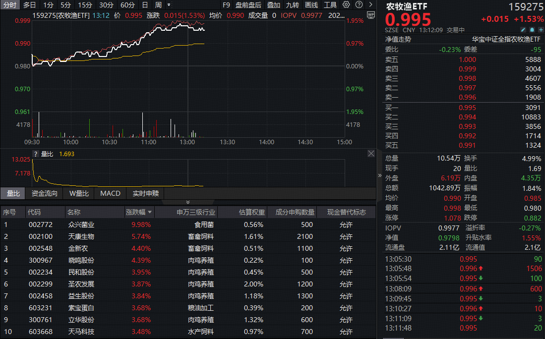Switch to the 资金流向 fund flow tab
Image resolution: width=545 pixels, height=339 pixels.
click(44, 193)
